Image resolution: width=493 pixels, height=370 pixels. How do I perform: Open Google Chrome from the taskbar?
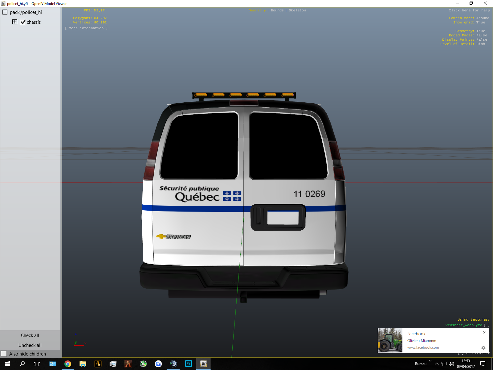click(x=67, y=364)
